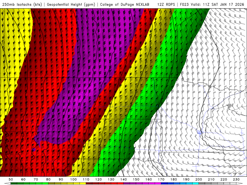The image size is (247, 185).
Task: Click the '50' color scale label
Action: (11, 179)
